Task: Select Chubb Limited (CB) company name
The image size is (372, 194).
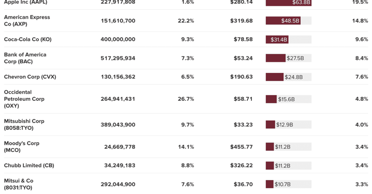Action: click(x=29, y=166)
